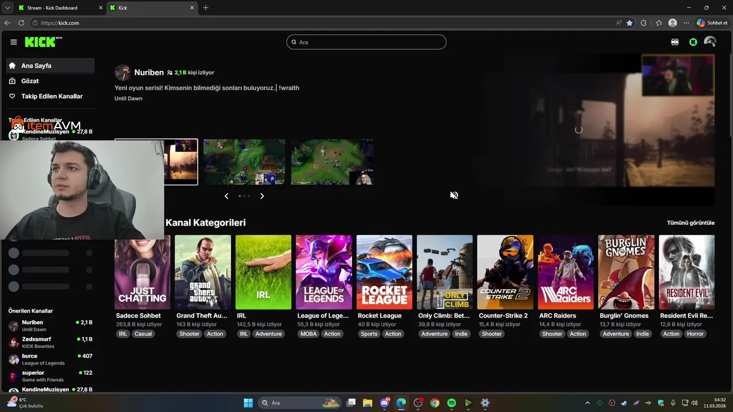
Task: Expand the browser tab search dropdown
Action: 7,8
